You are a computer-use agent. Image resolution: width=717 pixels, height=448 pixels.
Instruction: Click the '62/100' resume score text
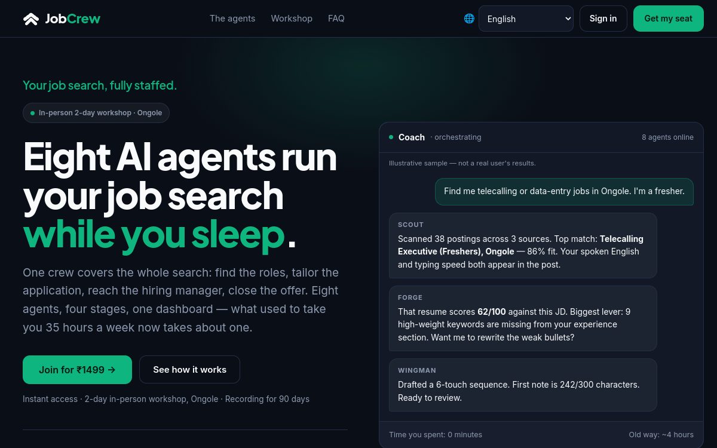(492, 312)
